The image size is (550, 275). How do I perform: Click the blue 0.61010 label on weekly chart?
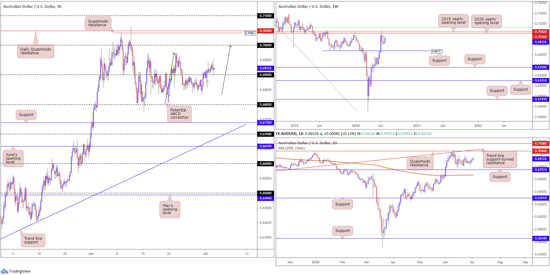coord(541,80)
